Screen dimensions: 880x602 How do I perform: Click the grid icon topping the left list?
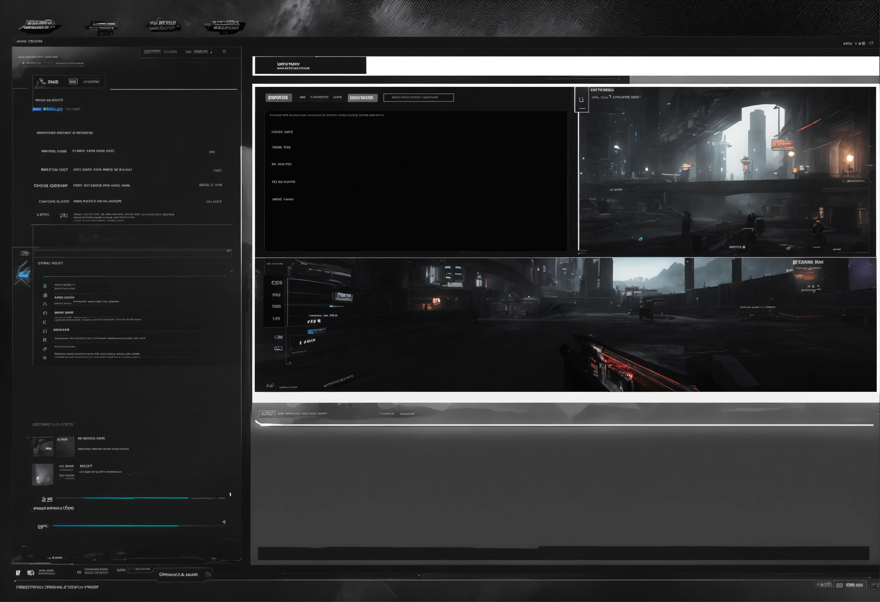45,286
